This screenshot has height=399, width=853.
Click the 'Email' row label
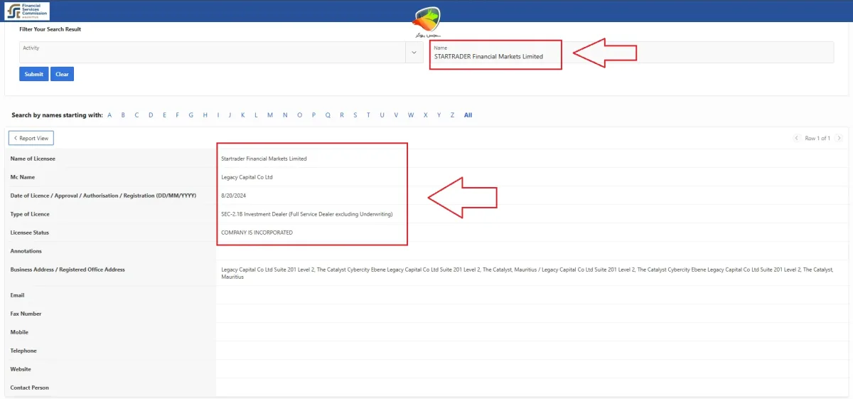tap(18, 295)
